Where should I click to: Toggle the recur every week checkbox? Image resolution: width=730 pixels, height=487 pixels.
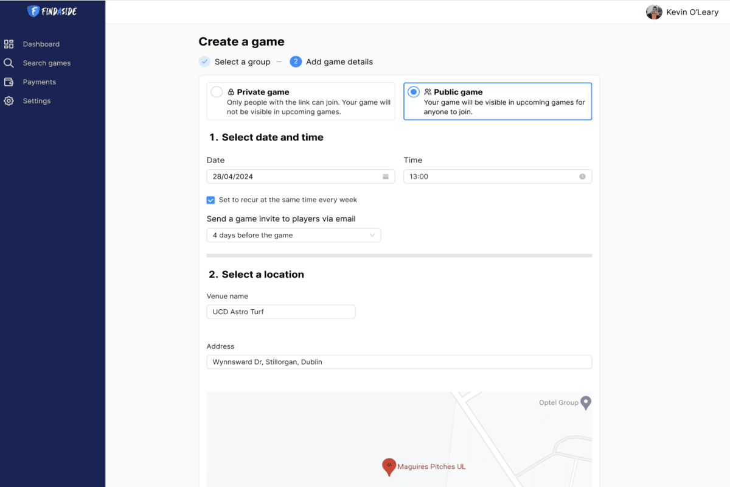point(210,200)
